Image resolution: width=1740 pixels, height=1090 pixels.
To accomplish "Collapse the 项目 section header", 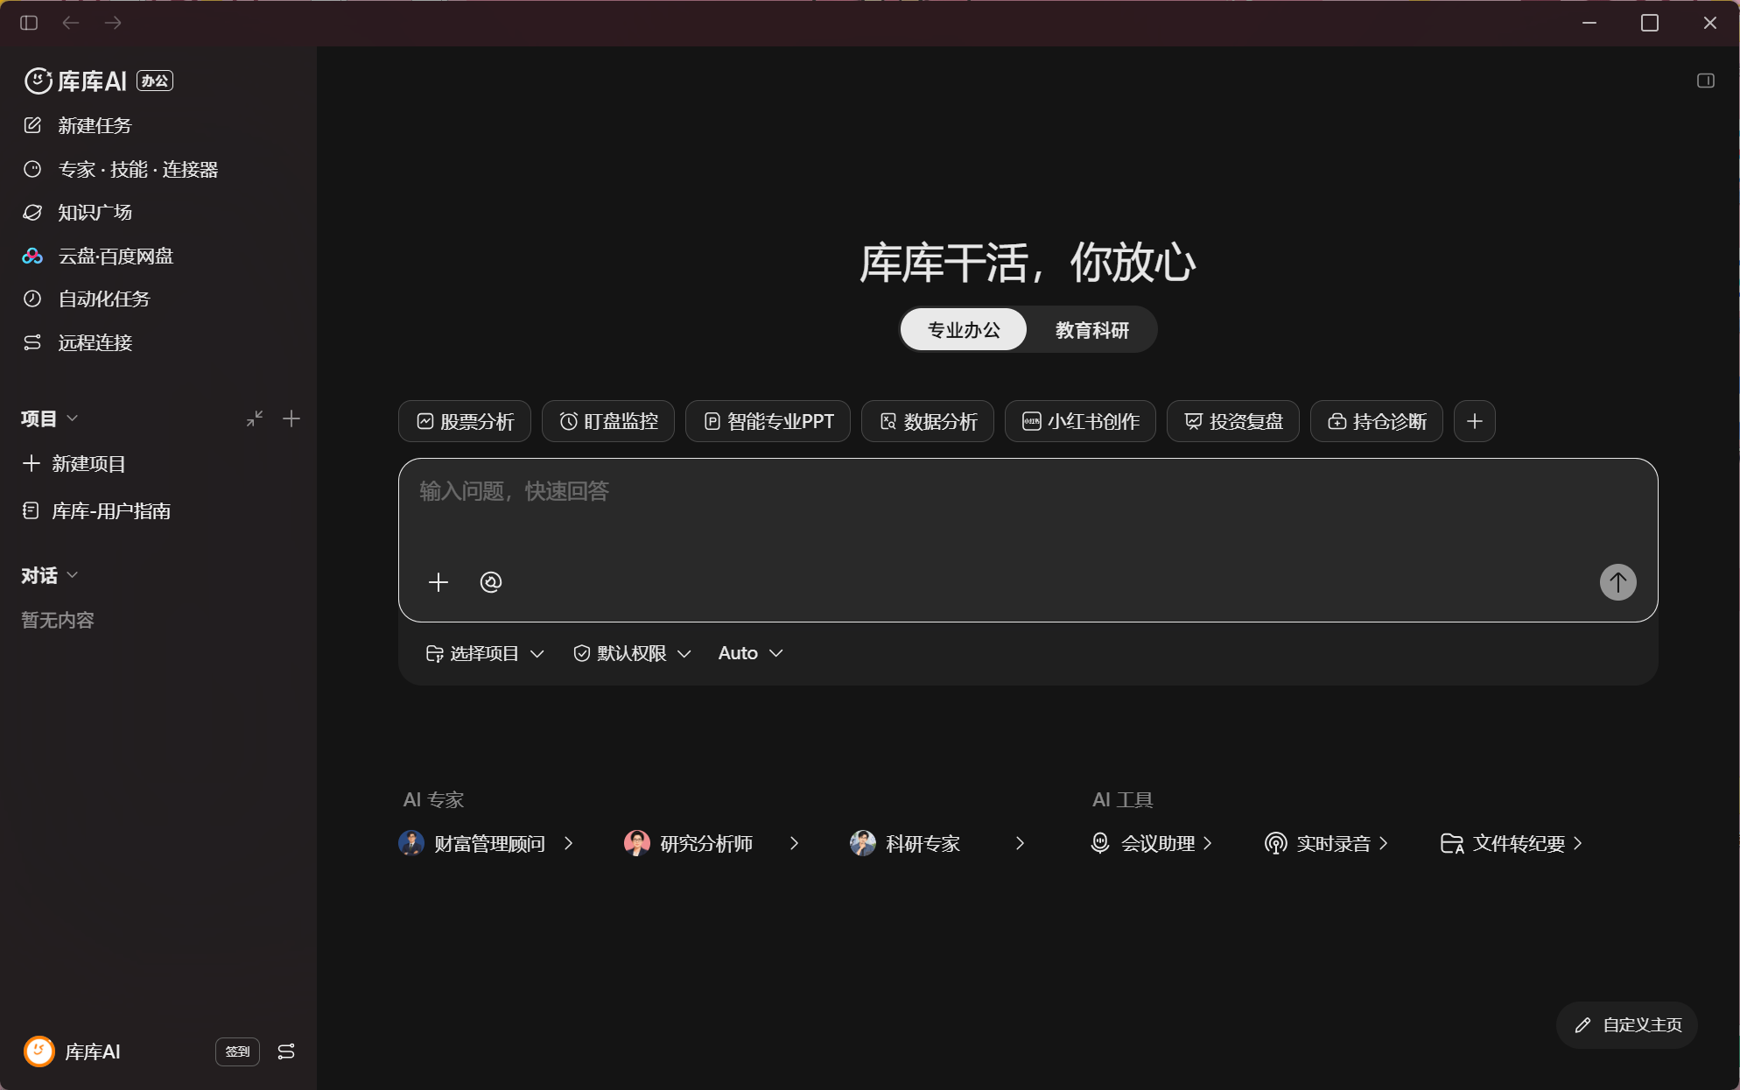I will click(x=50, y=418).
